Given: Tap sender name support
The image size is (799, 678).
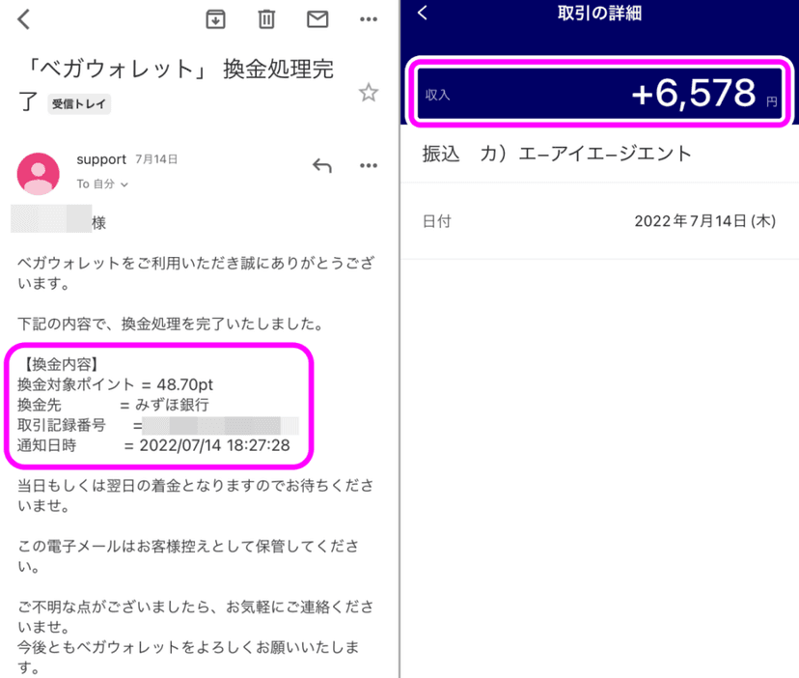Looking at the screenshot, I should coord(101,159).
